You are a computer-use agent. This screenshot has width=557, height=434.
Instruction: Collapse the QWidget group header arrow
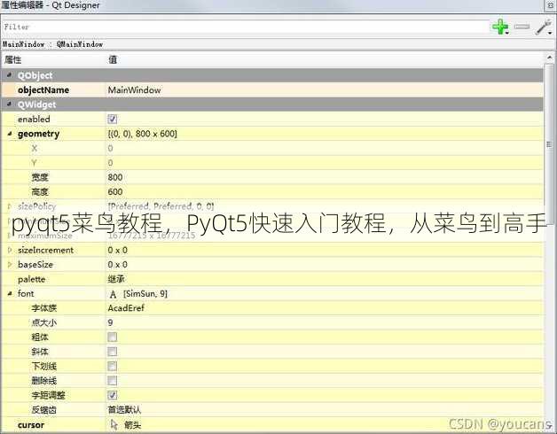click(10, 105)
